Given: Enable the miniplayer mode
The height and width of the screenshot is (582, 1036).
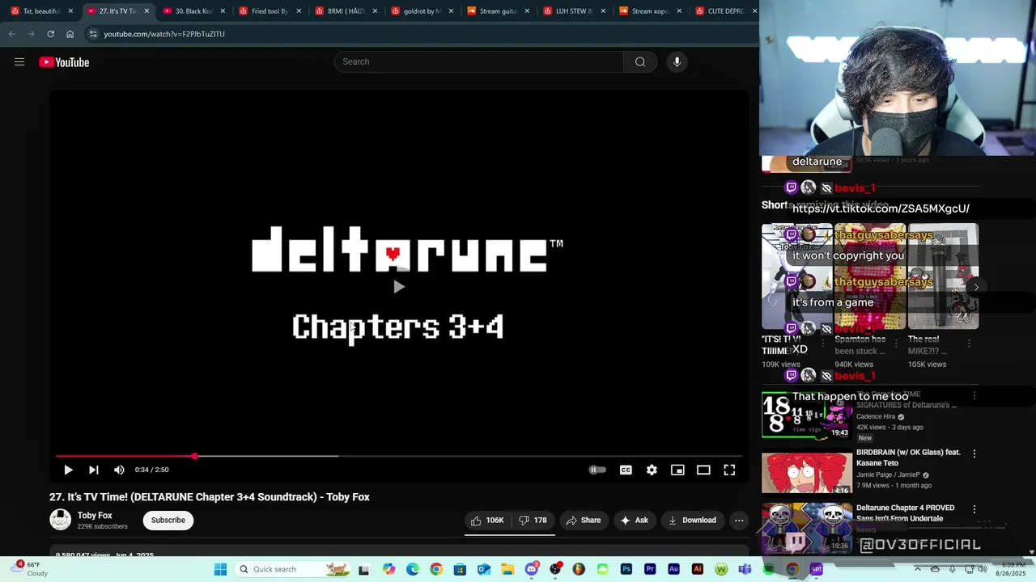Looking at the screenshot, I should tap(677, 470).
